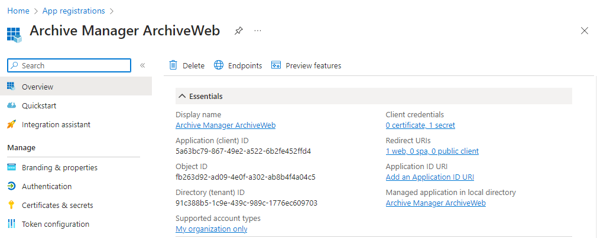Click the Quickstart cloud icon
Image resolution: width=597 pixels, height=238 pixels.
(x=11, y=105)
